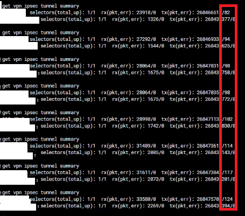Select the rx value 31409/0
Viewport: 245px width, 216px height.
pos(146,146)
